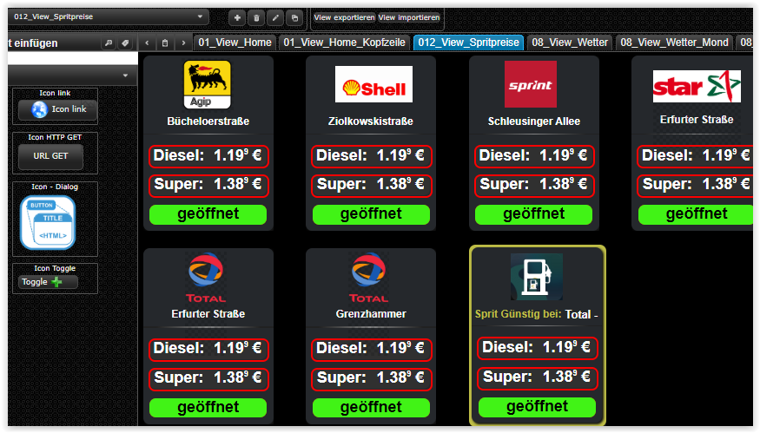The height and width of the screenshot is (433, 760).
Task: Open the 012_View_Spritpreise view dropdown
Action: coord(108,17)
